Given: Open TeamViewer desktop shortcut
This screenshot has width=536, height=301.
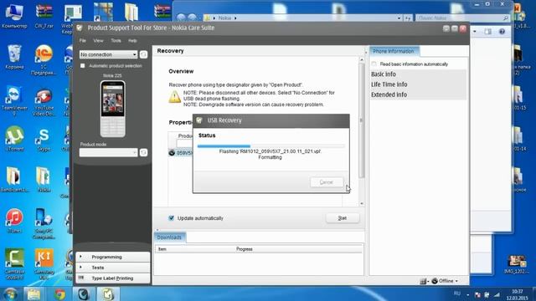Looking at the screenshot, I should (x=14, y=100).
